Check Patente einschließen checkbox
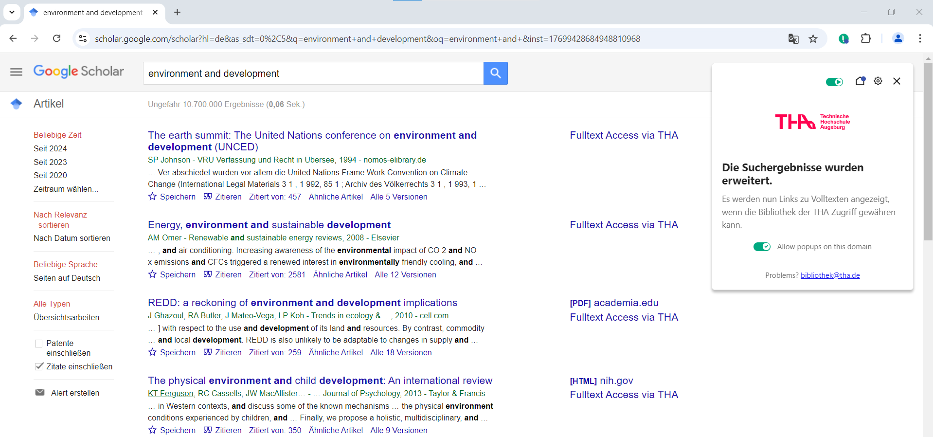 39,344
